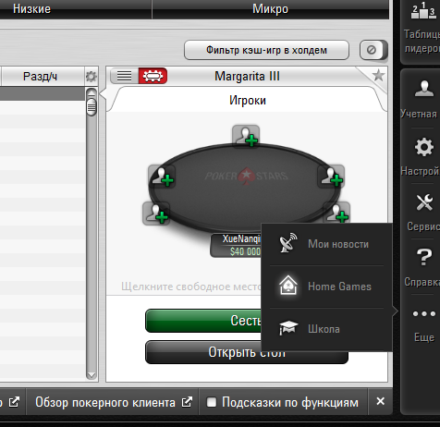Open Фильтр кэш-игр в холдем button
This screenshot has height=427, width=440.
(x=266, y=50)
